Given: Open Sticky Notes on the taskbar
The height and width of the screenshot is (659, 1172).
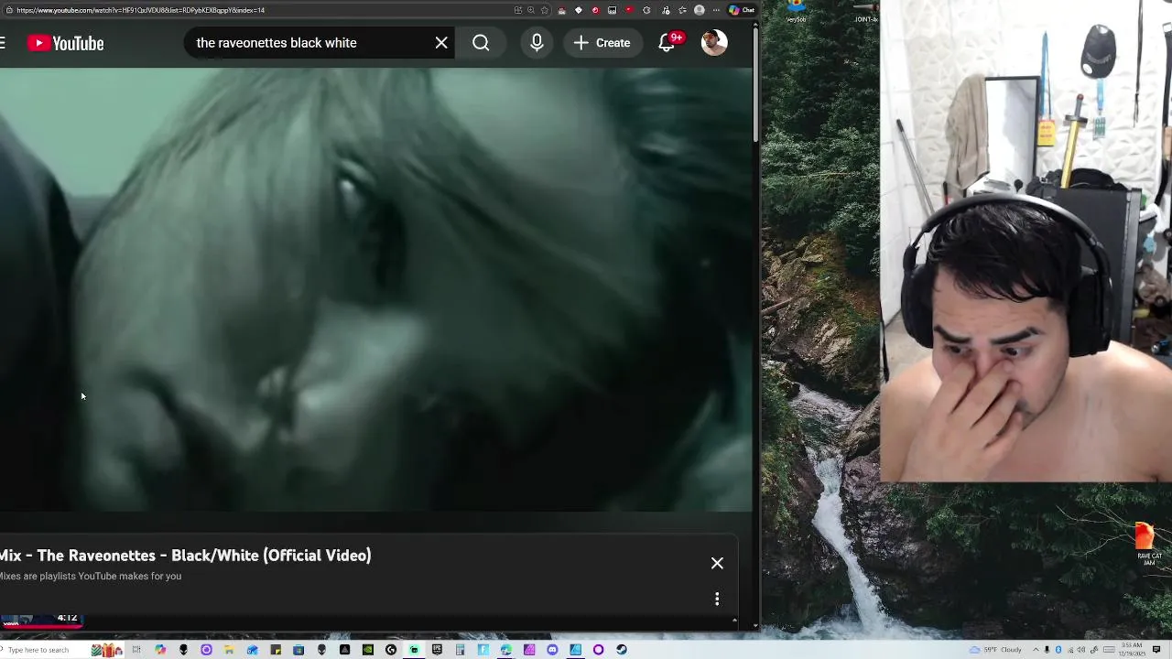Looking at the screenshot, I should [276, 650].
